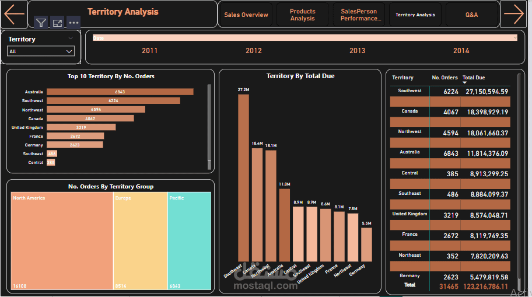The width and height of the screenshot is (532, 297).
Task: Select the Europe treemap tile
Action: [140, 241]
